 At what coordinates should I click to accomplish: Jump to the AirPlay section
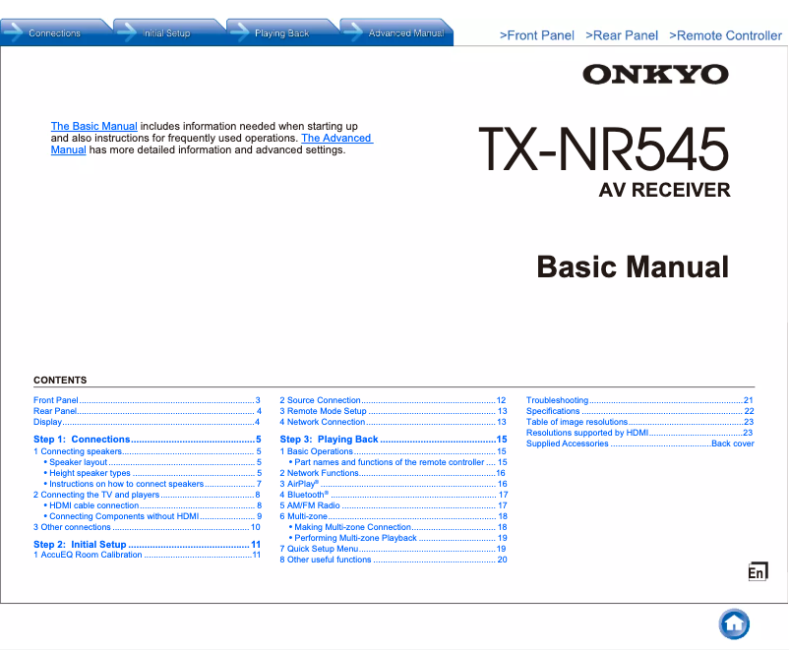[300, 484]
